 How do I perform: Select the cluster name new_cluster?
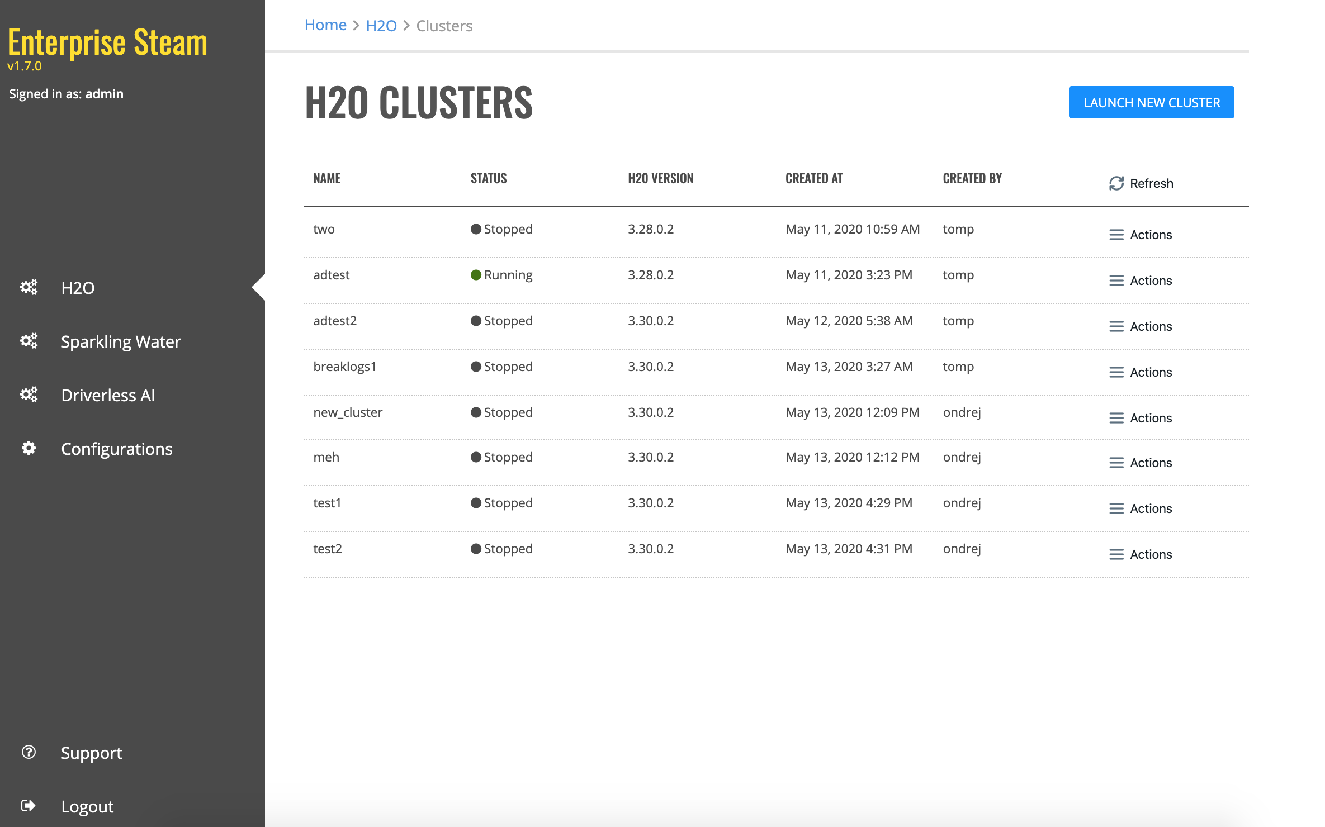click(x=348, y=412)
